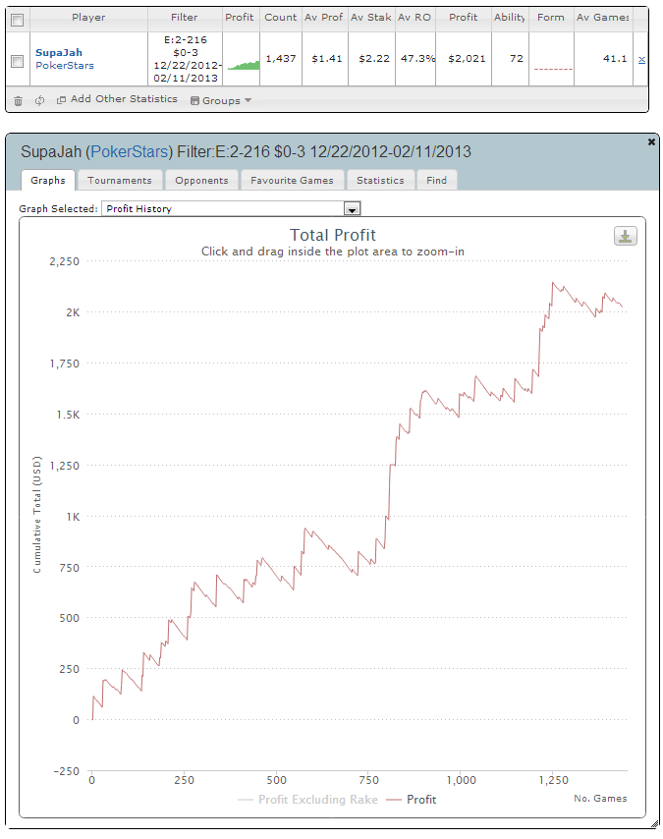Click the $1.41 average profit cell
663x839 pixels.
coord(326,59)
